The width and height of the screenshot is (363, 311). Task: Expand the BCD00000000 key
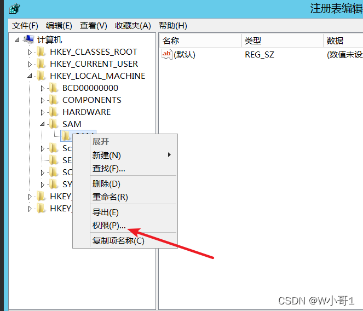tap(42, 88)
